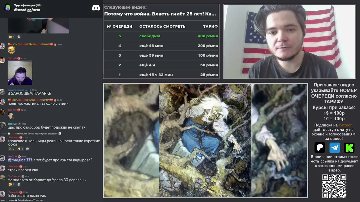Click the message 'понятно, маргинал за одно с этими...'
Viewport: 360px width, 202px height.
pos(39,104)
